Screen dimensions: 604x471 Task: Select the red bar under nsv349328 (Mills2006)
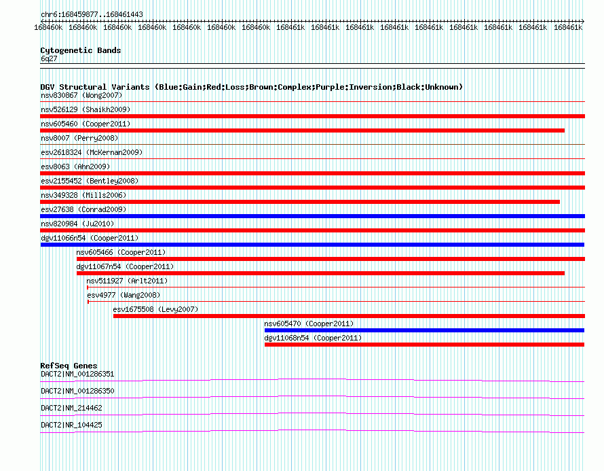300,202
